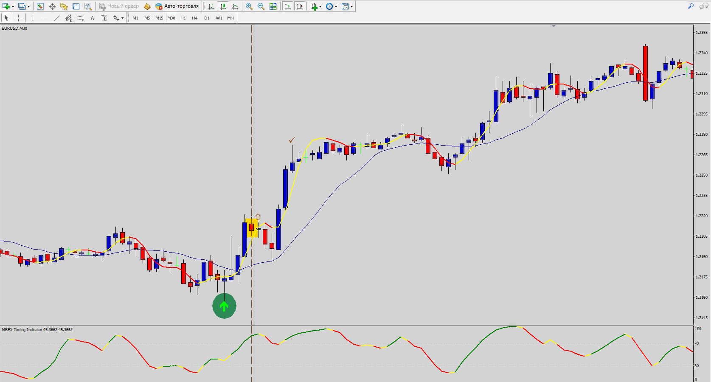Image resolution: width=711 pixels, height=382 pixels.
Task: Click the indicator scale value 70
Action: point(697,343)
